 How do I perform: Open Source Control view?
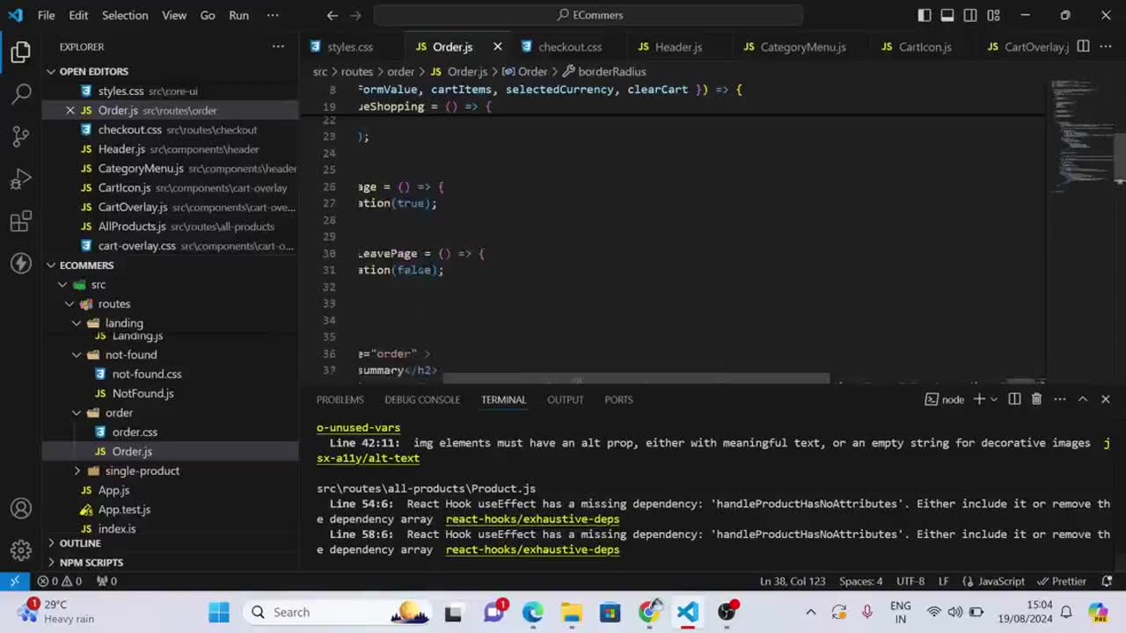point(21,136)
